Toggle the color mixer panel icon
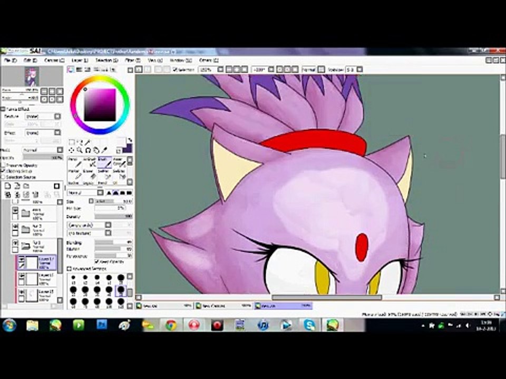 [96, 69]
